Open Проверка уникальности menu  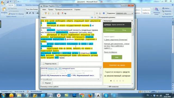[64, 10]
